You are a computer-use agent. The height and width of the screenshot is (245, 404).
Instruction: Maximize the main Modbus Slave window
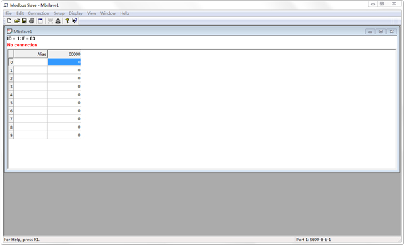pos(382,4)
